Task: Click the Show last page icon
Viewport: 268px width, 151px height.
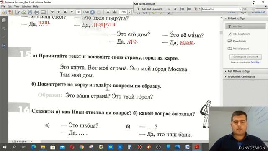Action: [x=72, y=12]
